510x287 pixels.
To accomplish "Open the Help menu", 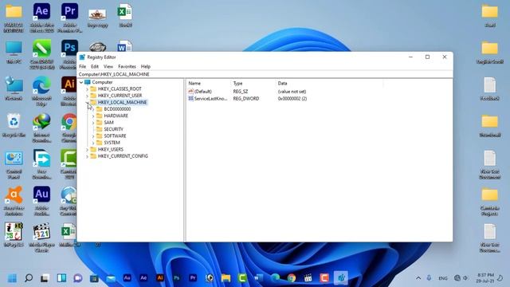I will tap(145, 66).
